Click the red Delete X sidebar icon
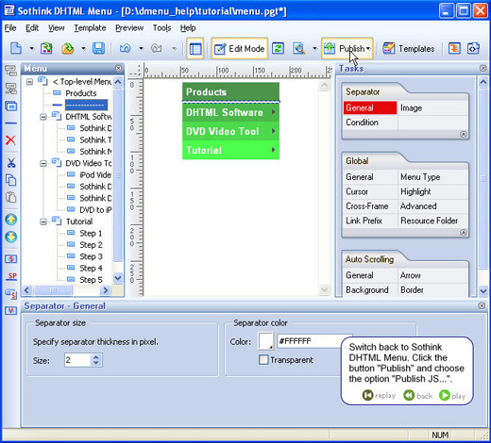This screenshot has height=443, width=491. tap(10, 139)
